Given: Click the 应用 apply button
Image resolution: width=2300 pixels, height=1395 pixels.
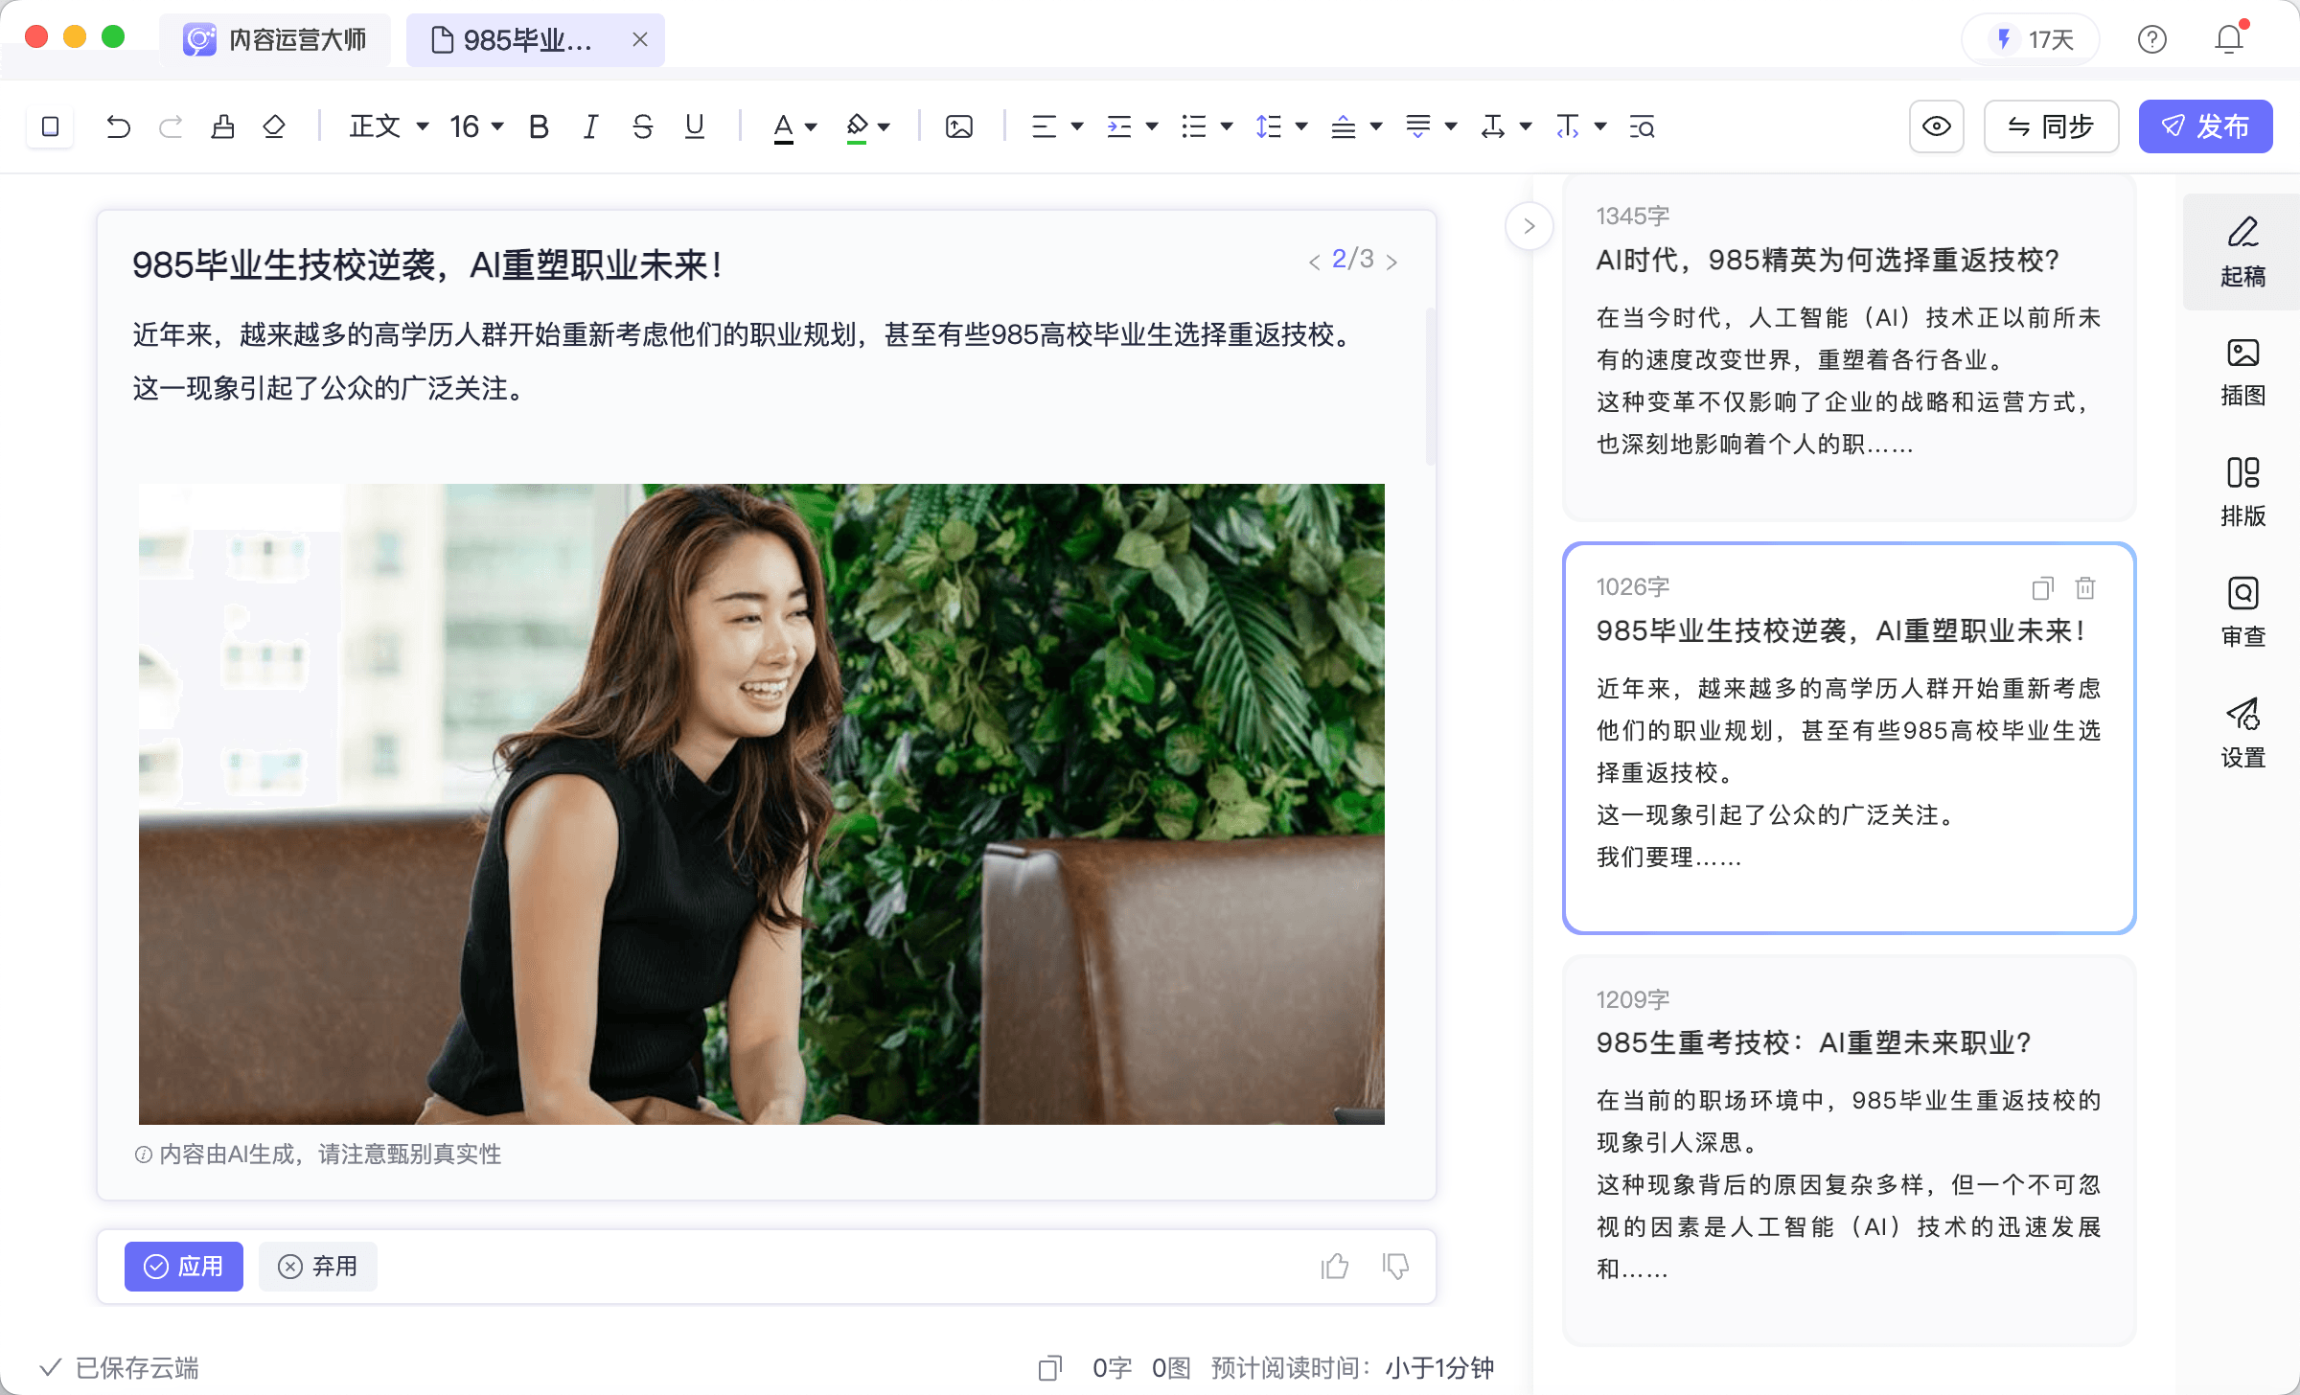Looking at the screenshot, I should tap(183, 1267).
